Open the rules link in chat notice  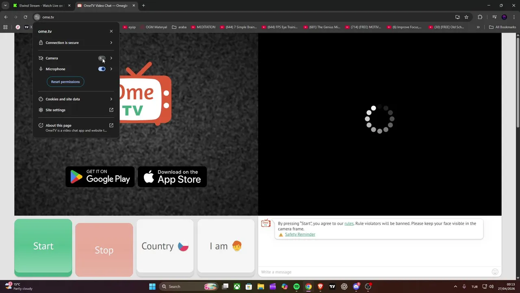349,223
